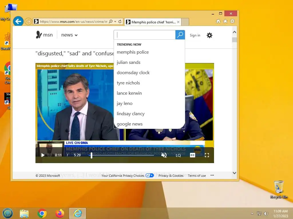Click the address bar search magnifier

pos(111,21)
